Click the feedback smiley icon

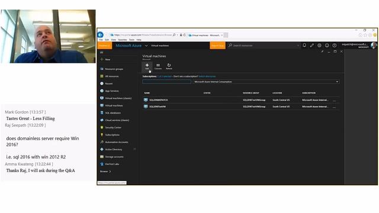[327, 45]
